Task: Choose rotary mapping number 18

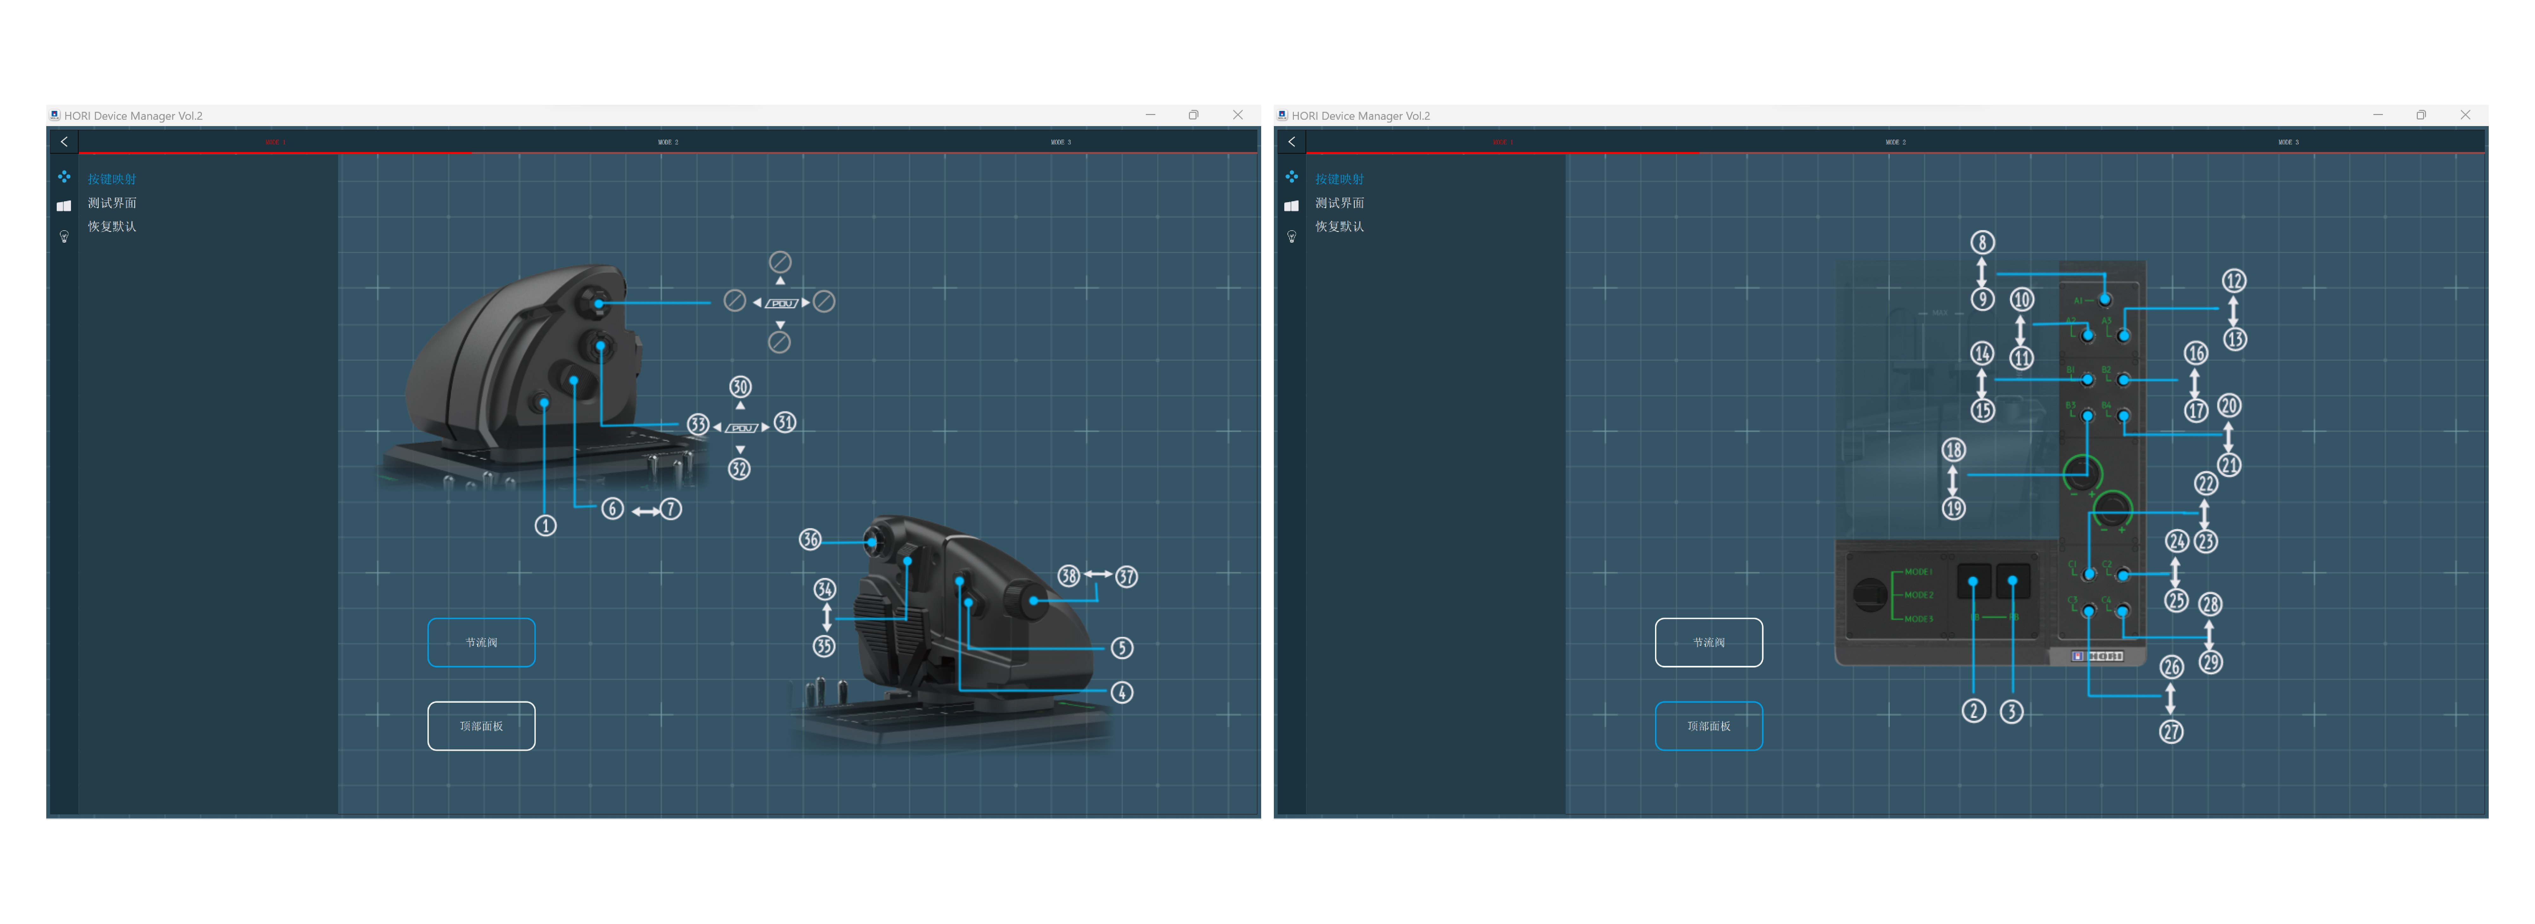Action: [x=1954, y=450]
